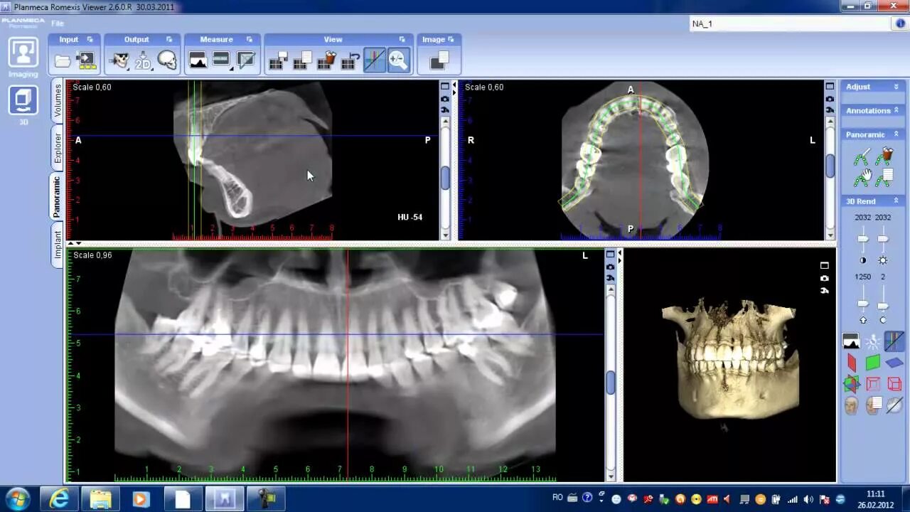Expand the Output toolbar group
Image resolution: width=910 pixels, height=512 pixels.
click(x=168, y=40)
